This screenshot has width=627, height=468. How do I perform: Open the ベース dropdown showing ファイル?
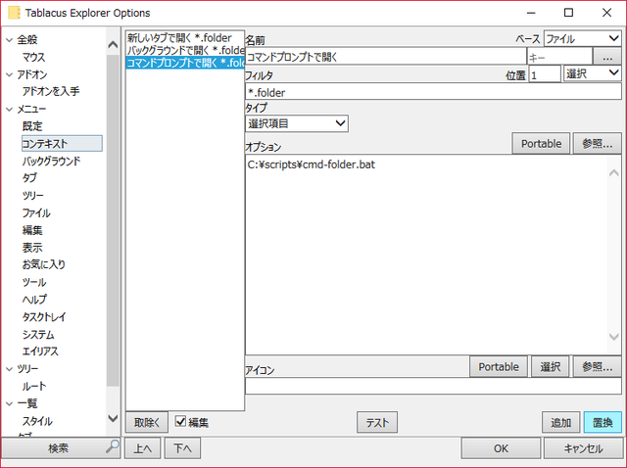[582, 39]
